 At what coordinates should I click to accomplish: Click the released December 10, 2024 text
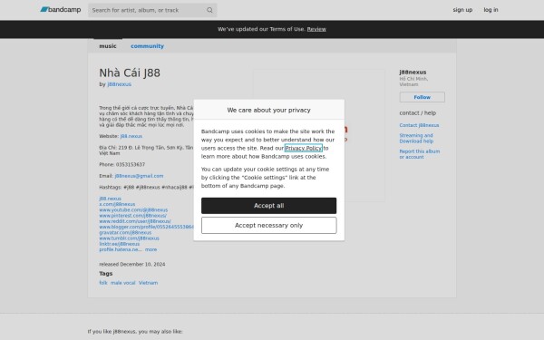pyautogui.click(x=132, y=264)
